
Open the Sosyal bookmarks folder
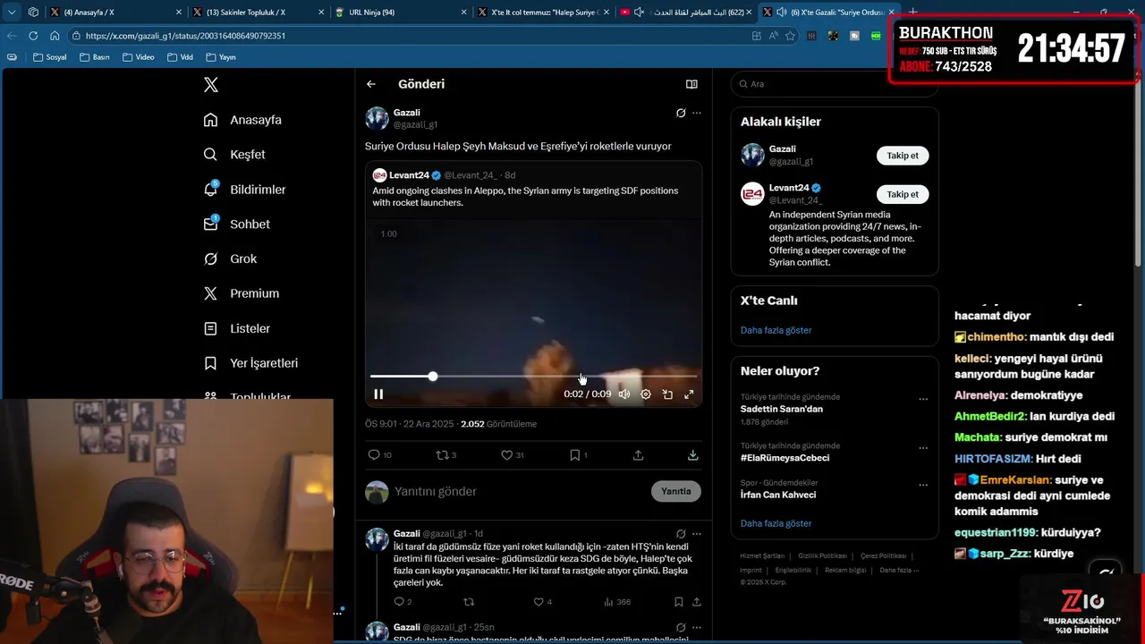pyautogui.click(x=49, y=57)
